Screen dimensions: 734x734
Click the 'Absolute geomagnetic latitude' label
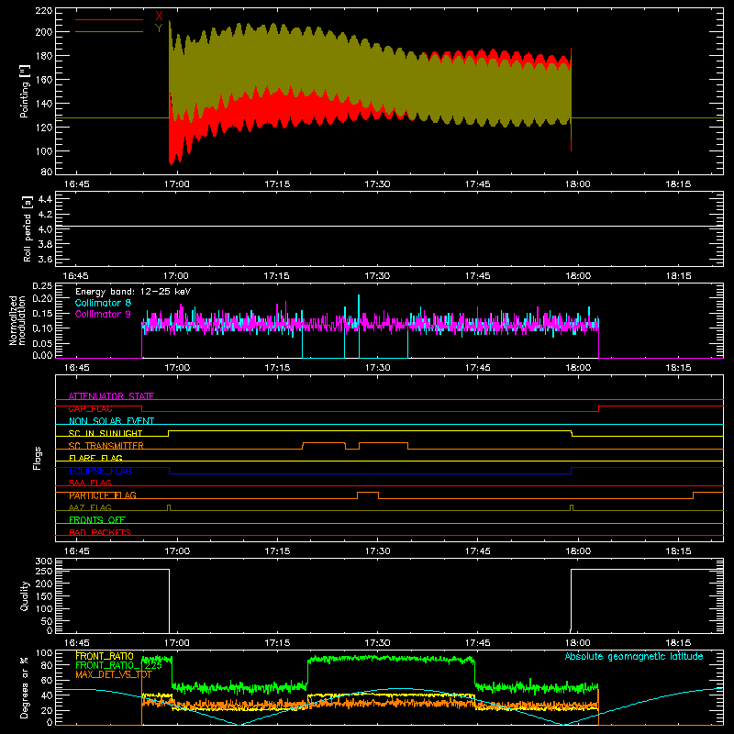coord(634,656)
